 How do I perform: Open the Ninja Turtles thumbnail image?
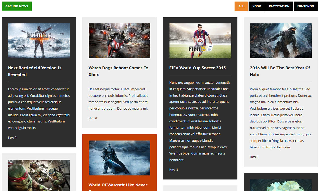tap(39, 175)
